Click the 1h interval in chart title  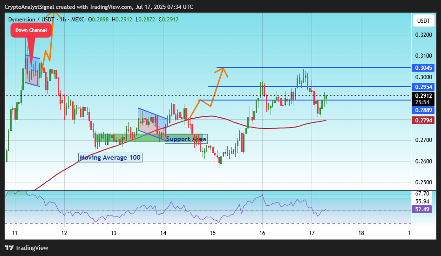click(x=63, y=20)
